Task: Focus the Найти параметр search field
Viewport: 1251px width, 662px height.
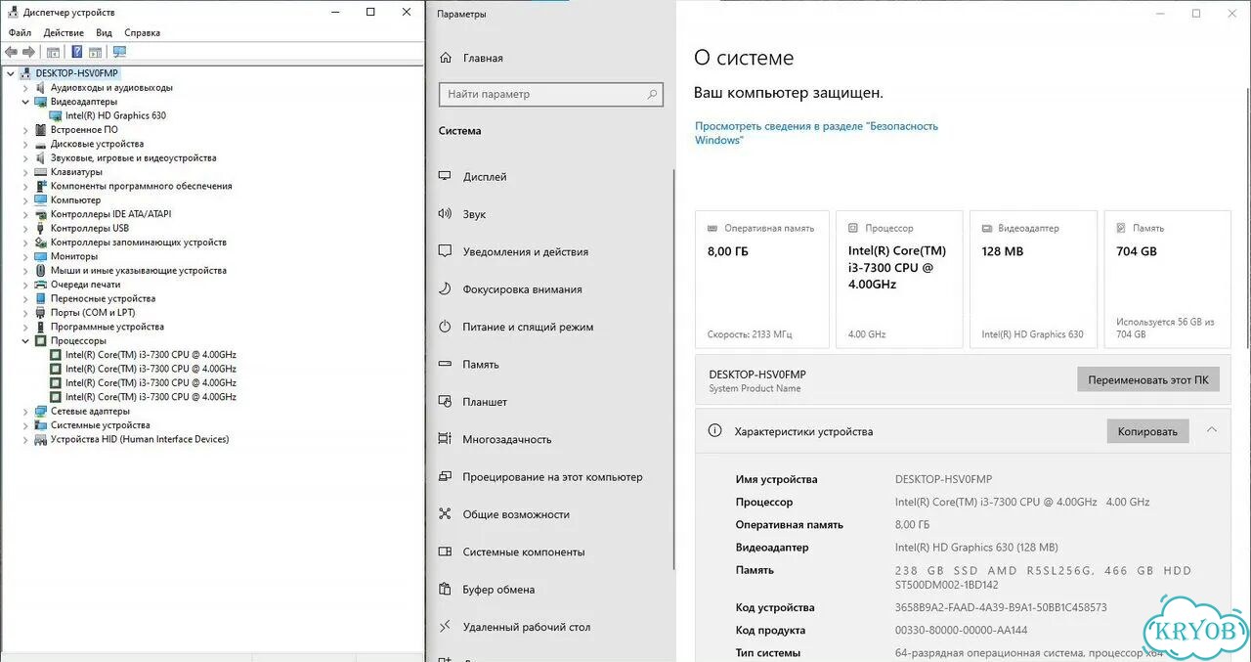Action: 551,95
